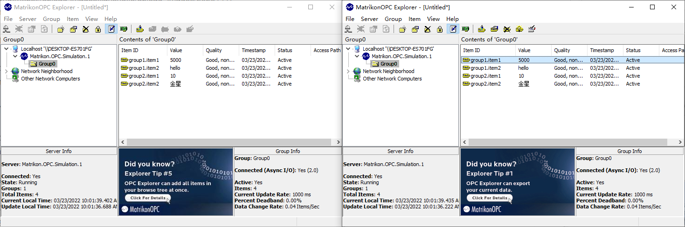Click the light-bulb Activate Group icon in left window
The width and height of the screenshot is (685, 227).
point(98,29)
